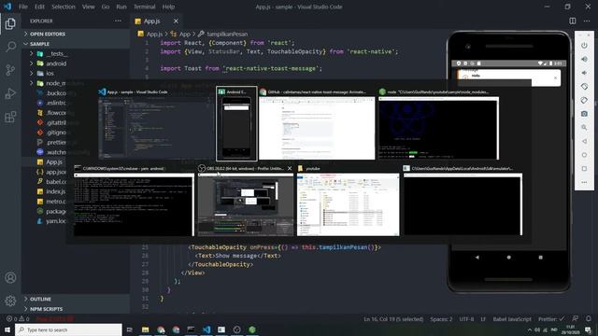Close the OBS window in task switcher
The width and height of the screenshot is (598, 336).
(x=290, y=168)
